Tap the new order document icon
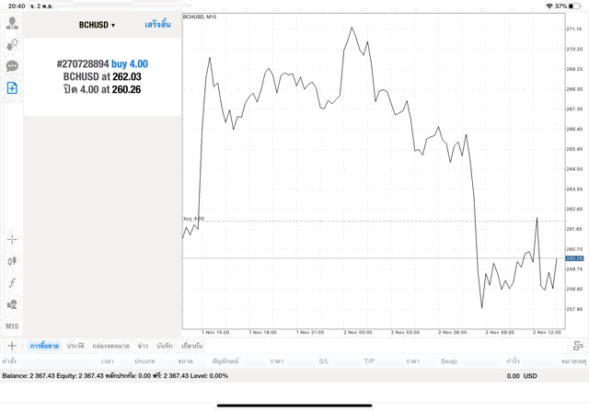The width and height of the screenshot is (589, 411). [12, 88]
